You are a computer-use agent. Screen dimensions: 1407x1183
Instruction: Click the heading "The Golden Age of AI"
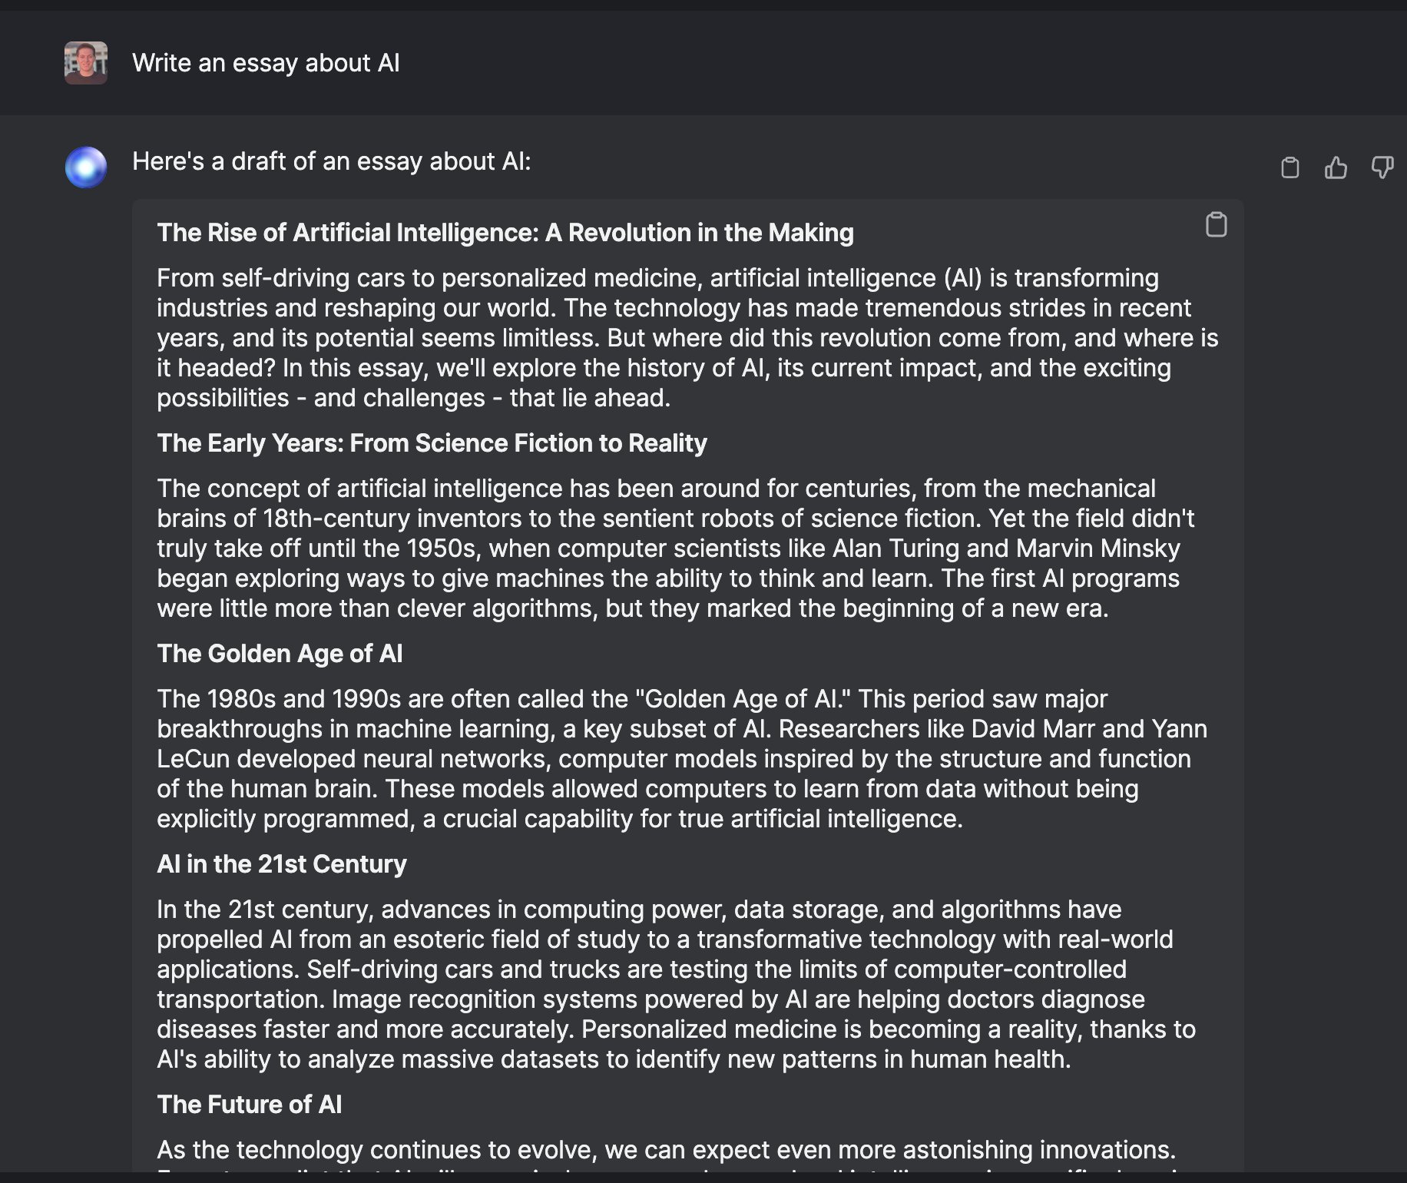(x=280, y=654)
